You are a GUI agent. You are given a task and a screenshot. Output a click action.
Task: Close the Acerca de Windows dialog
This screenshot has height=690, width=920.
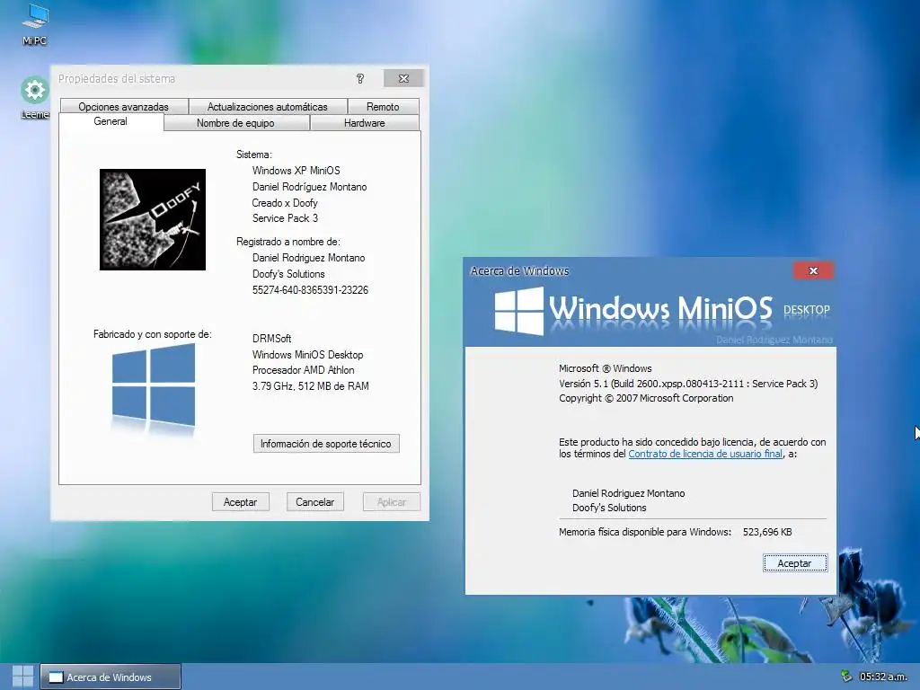click(813, 270)
